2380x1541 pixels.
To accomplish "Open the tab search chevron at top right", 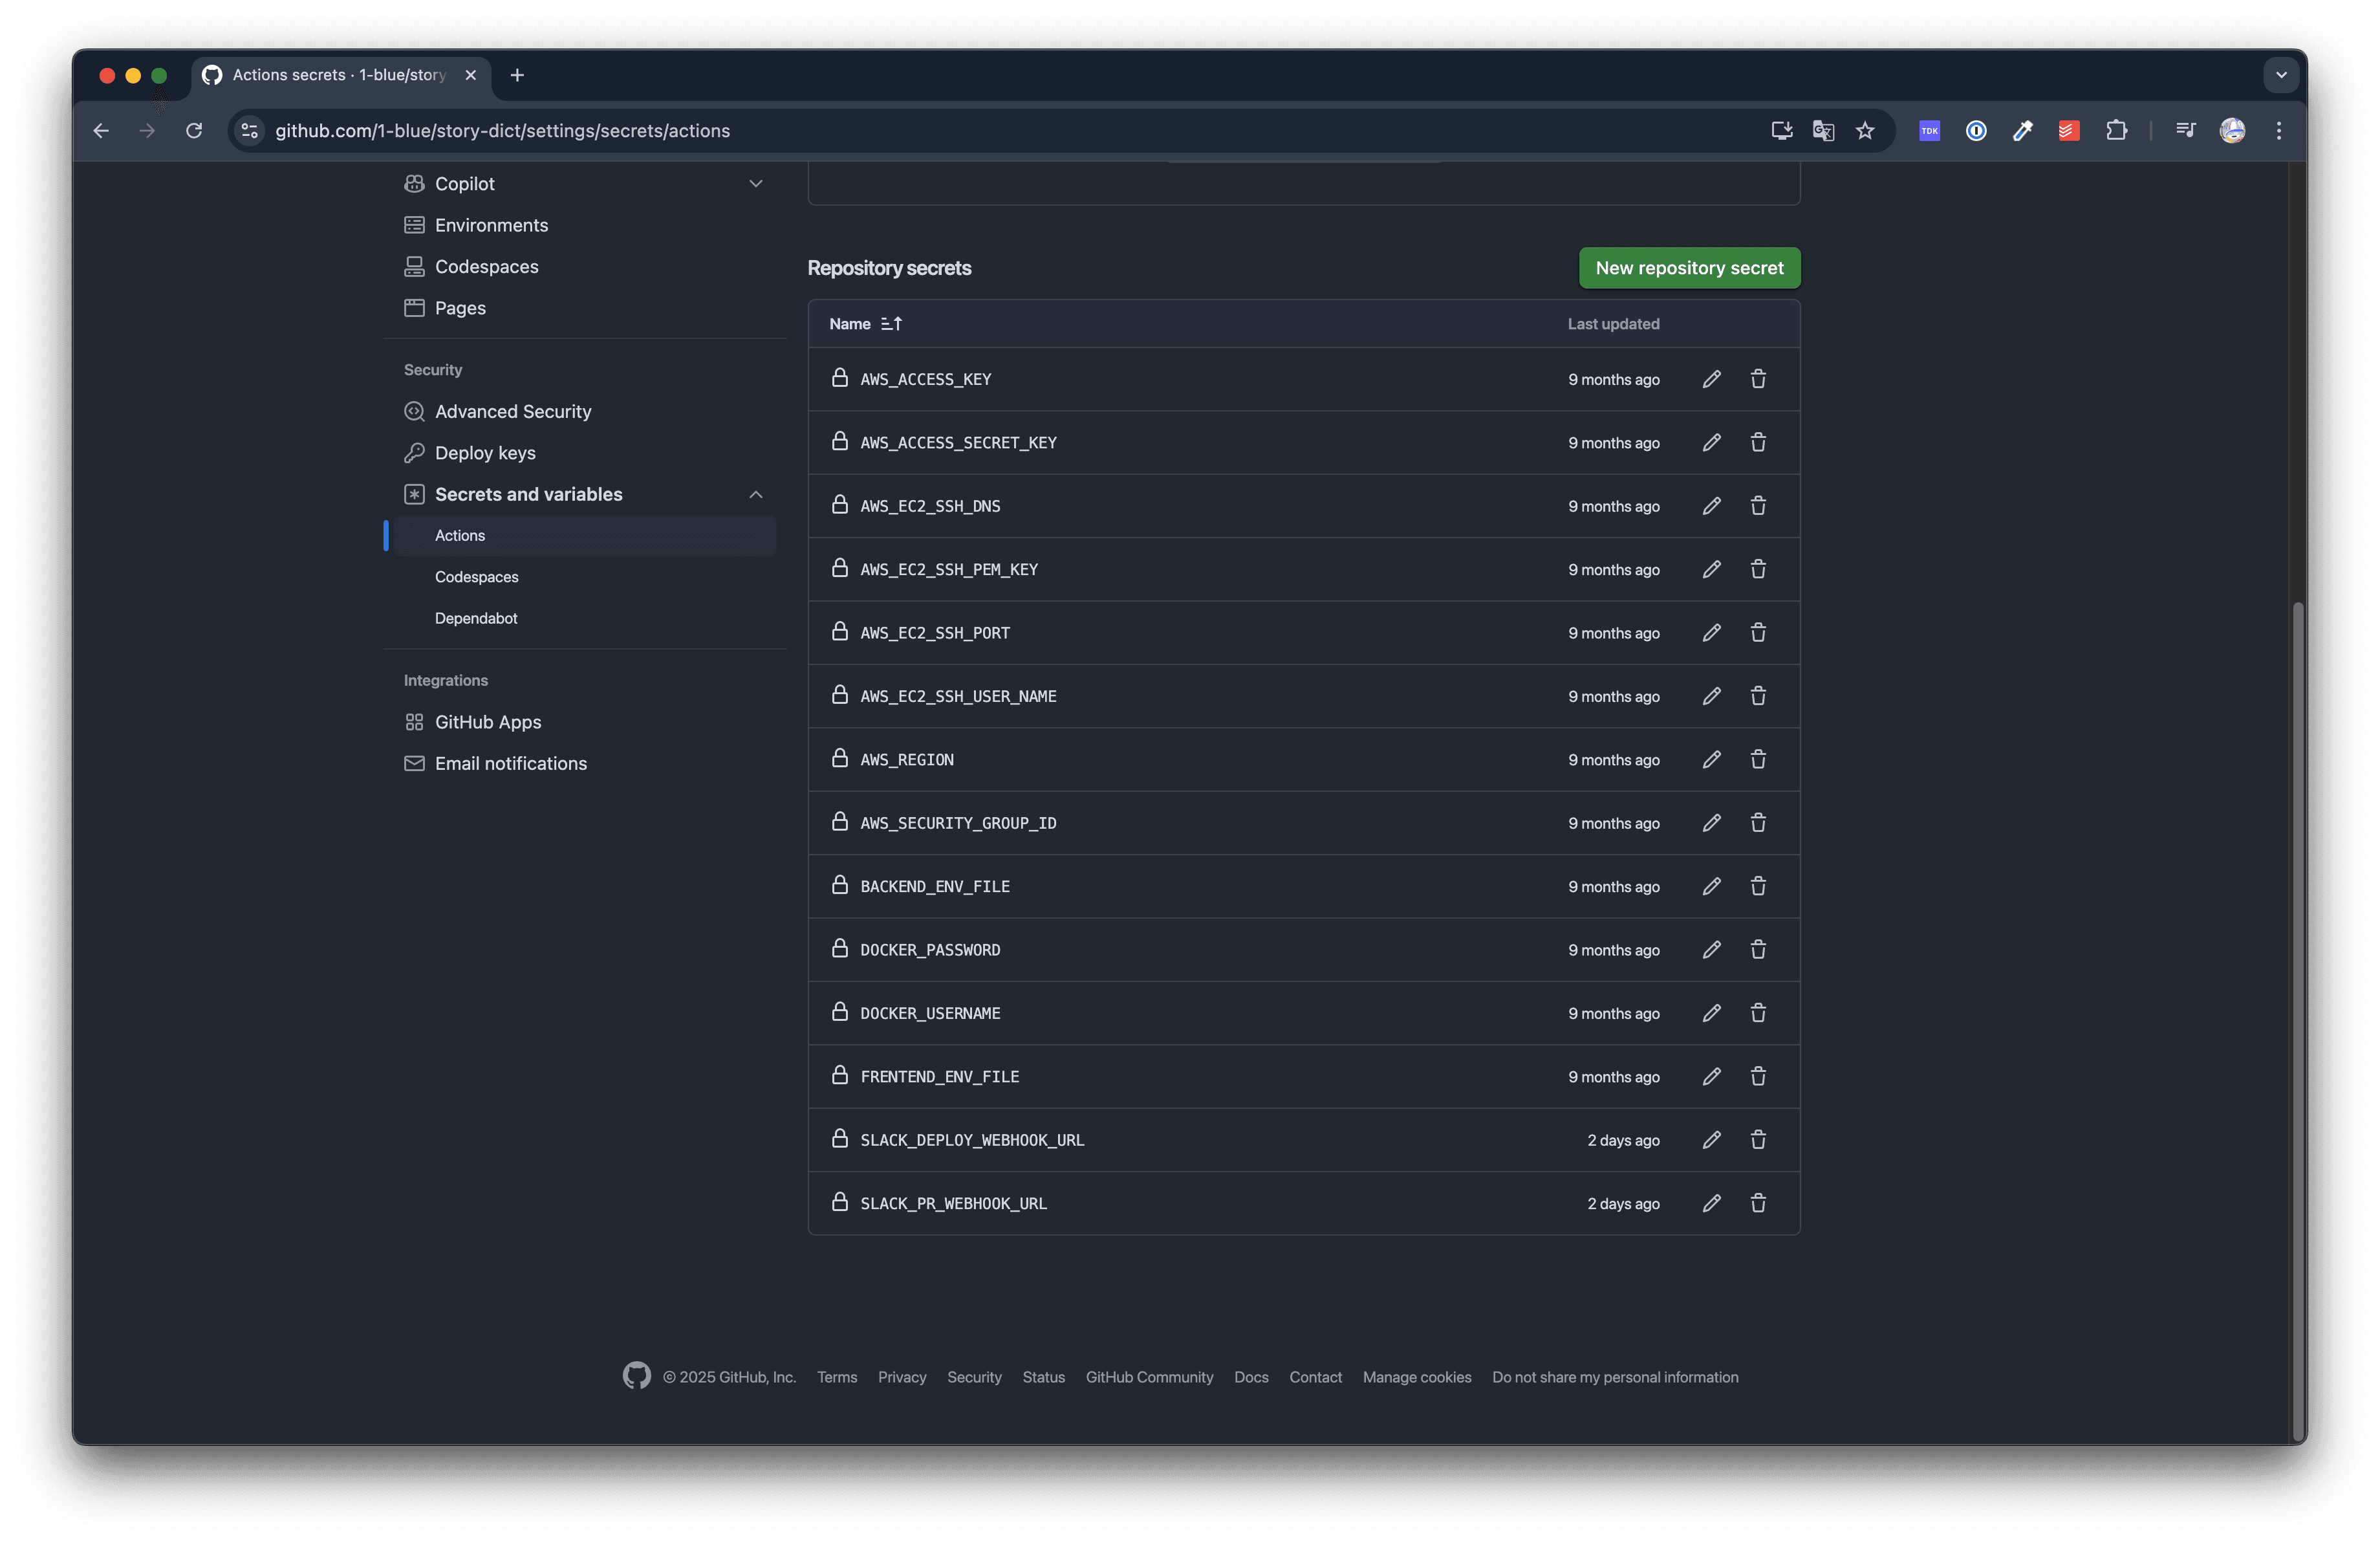I will coord(2281,75).
